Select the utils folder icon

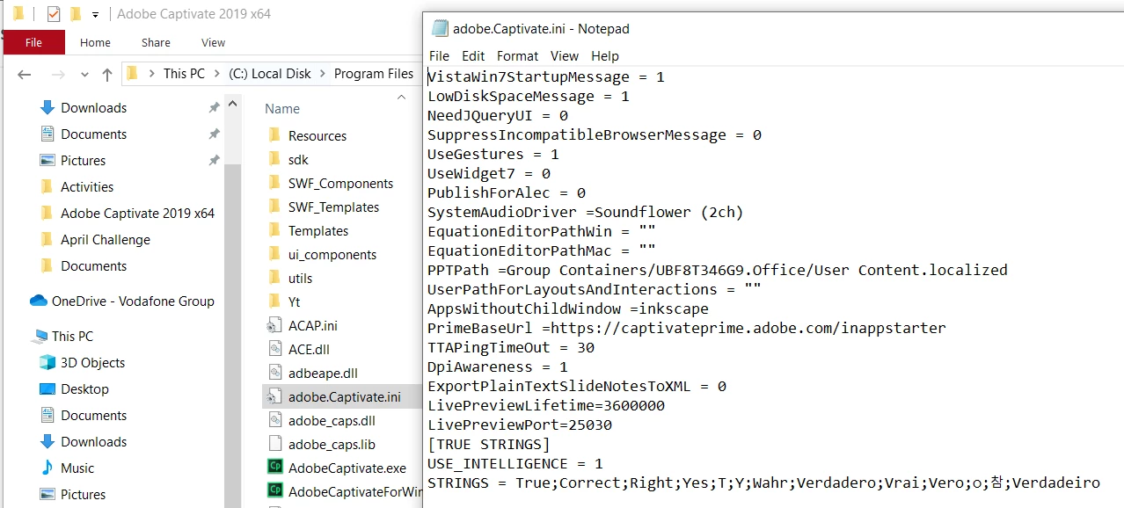[274, 278]
